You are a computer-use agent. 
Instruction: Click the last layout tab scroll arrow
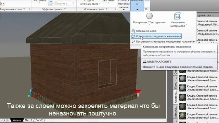click(8, 120)
